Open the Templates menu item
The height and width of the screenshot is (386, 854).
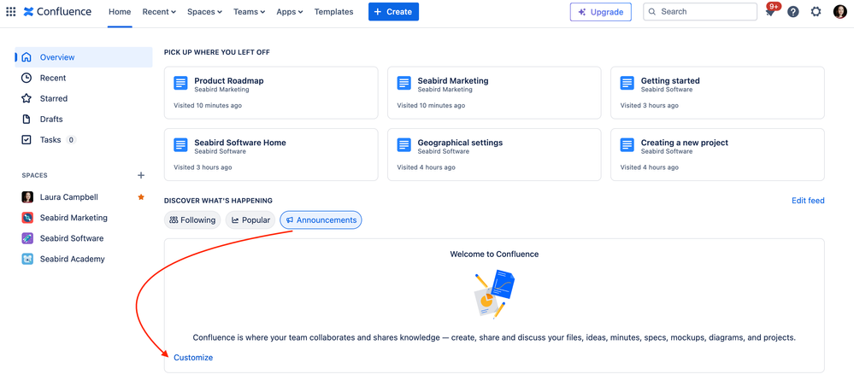point(334,11)
